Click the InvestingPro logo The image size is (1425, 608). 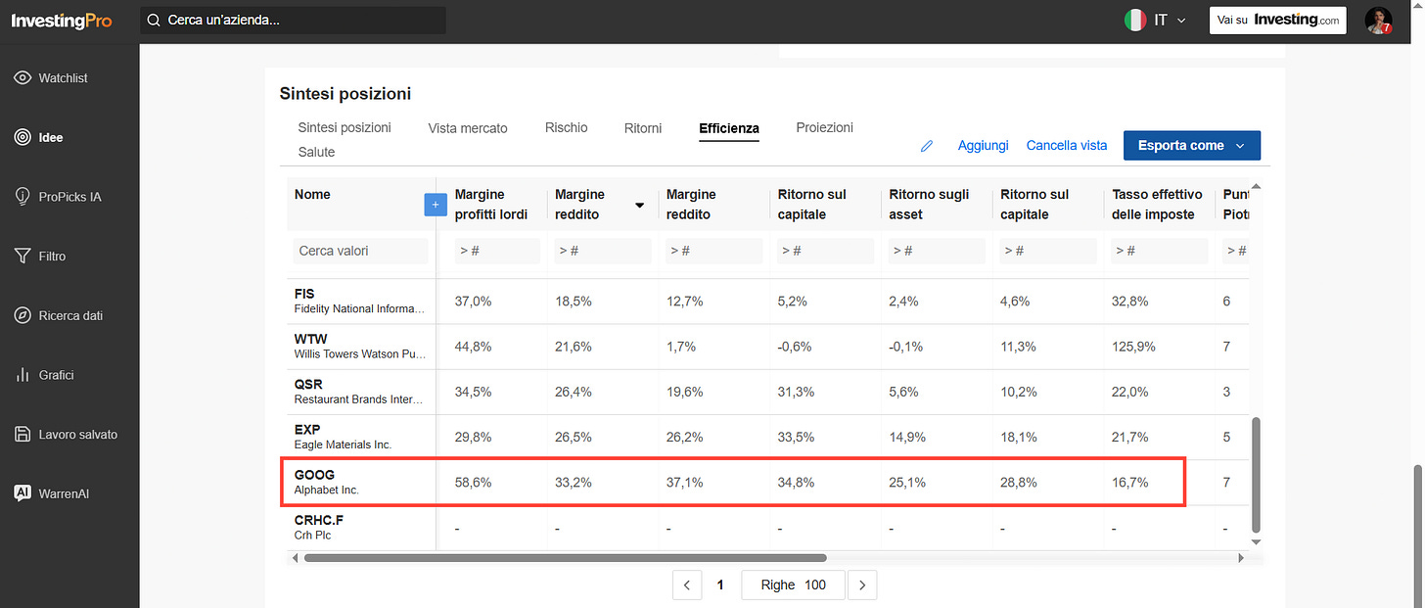[x=62, y=21]
